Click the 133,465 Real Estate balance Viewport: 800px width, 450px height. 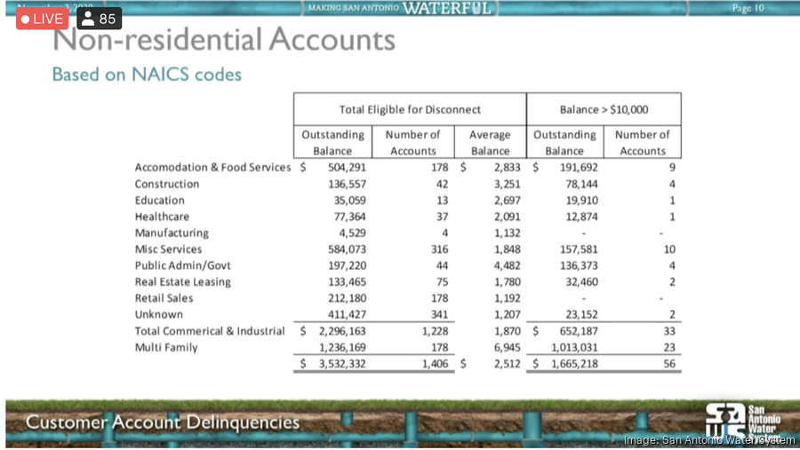pyautogui.click(x=347, y=282)
